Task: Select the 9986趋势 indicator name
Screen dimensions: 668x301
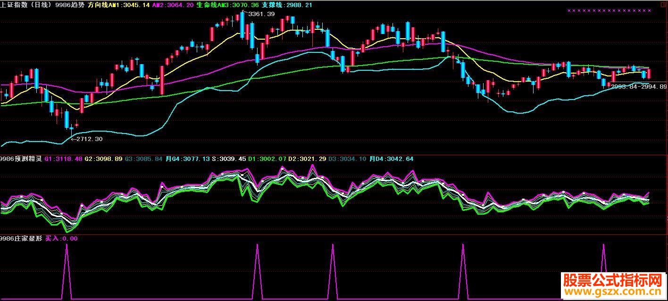Action: pos(70,5)
